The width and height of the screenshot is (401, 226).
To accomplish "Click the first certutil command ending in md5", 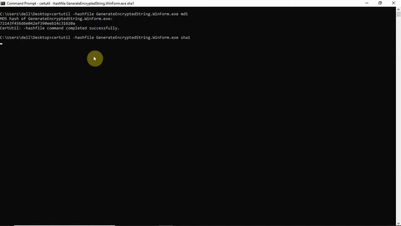I will [120, 14].
